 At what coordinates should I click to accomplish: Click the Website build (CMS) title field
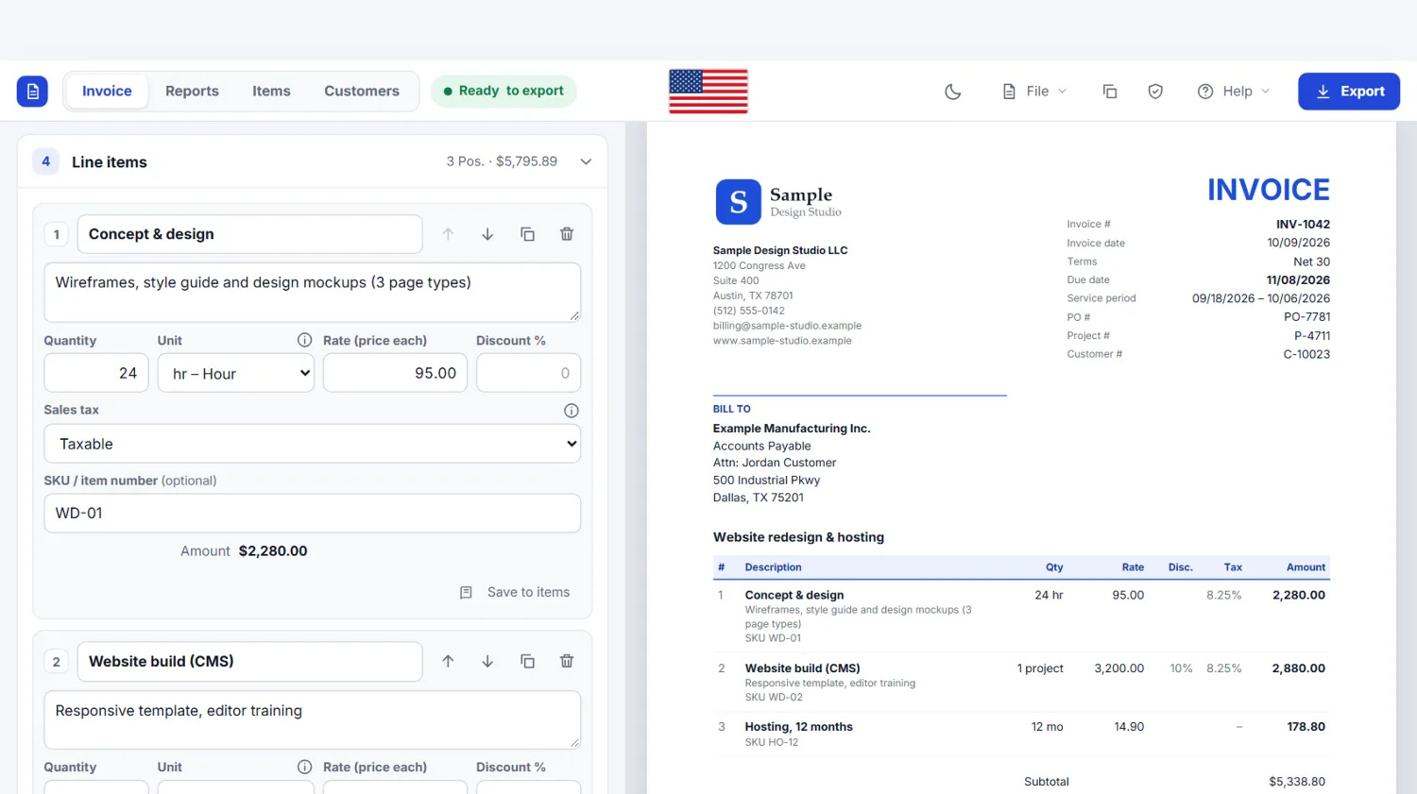(249, 662)
